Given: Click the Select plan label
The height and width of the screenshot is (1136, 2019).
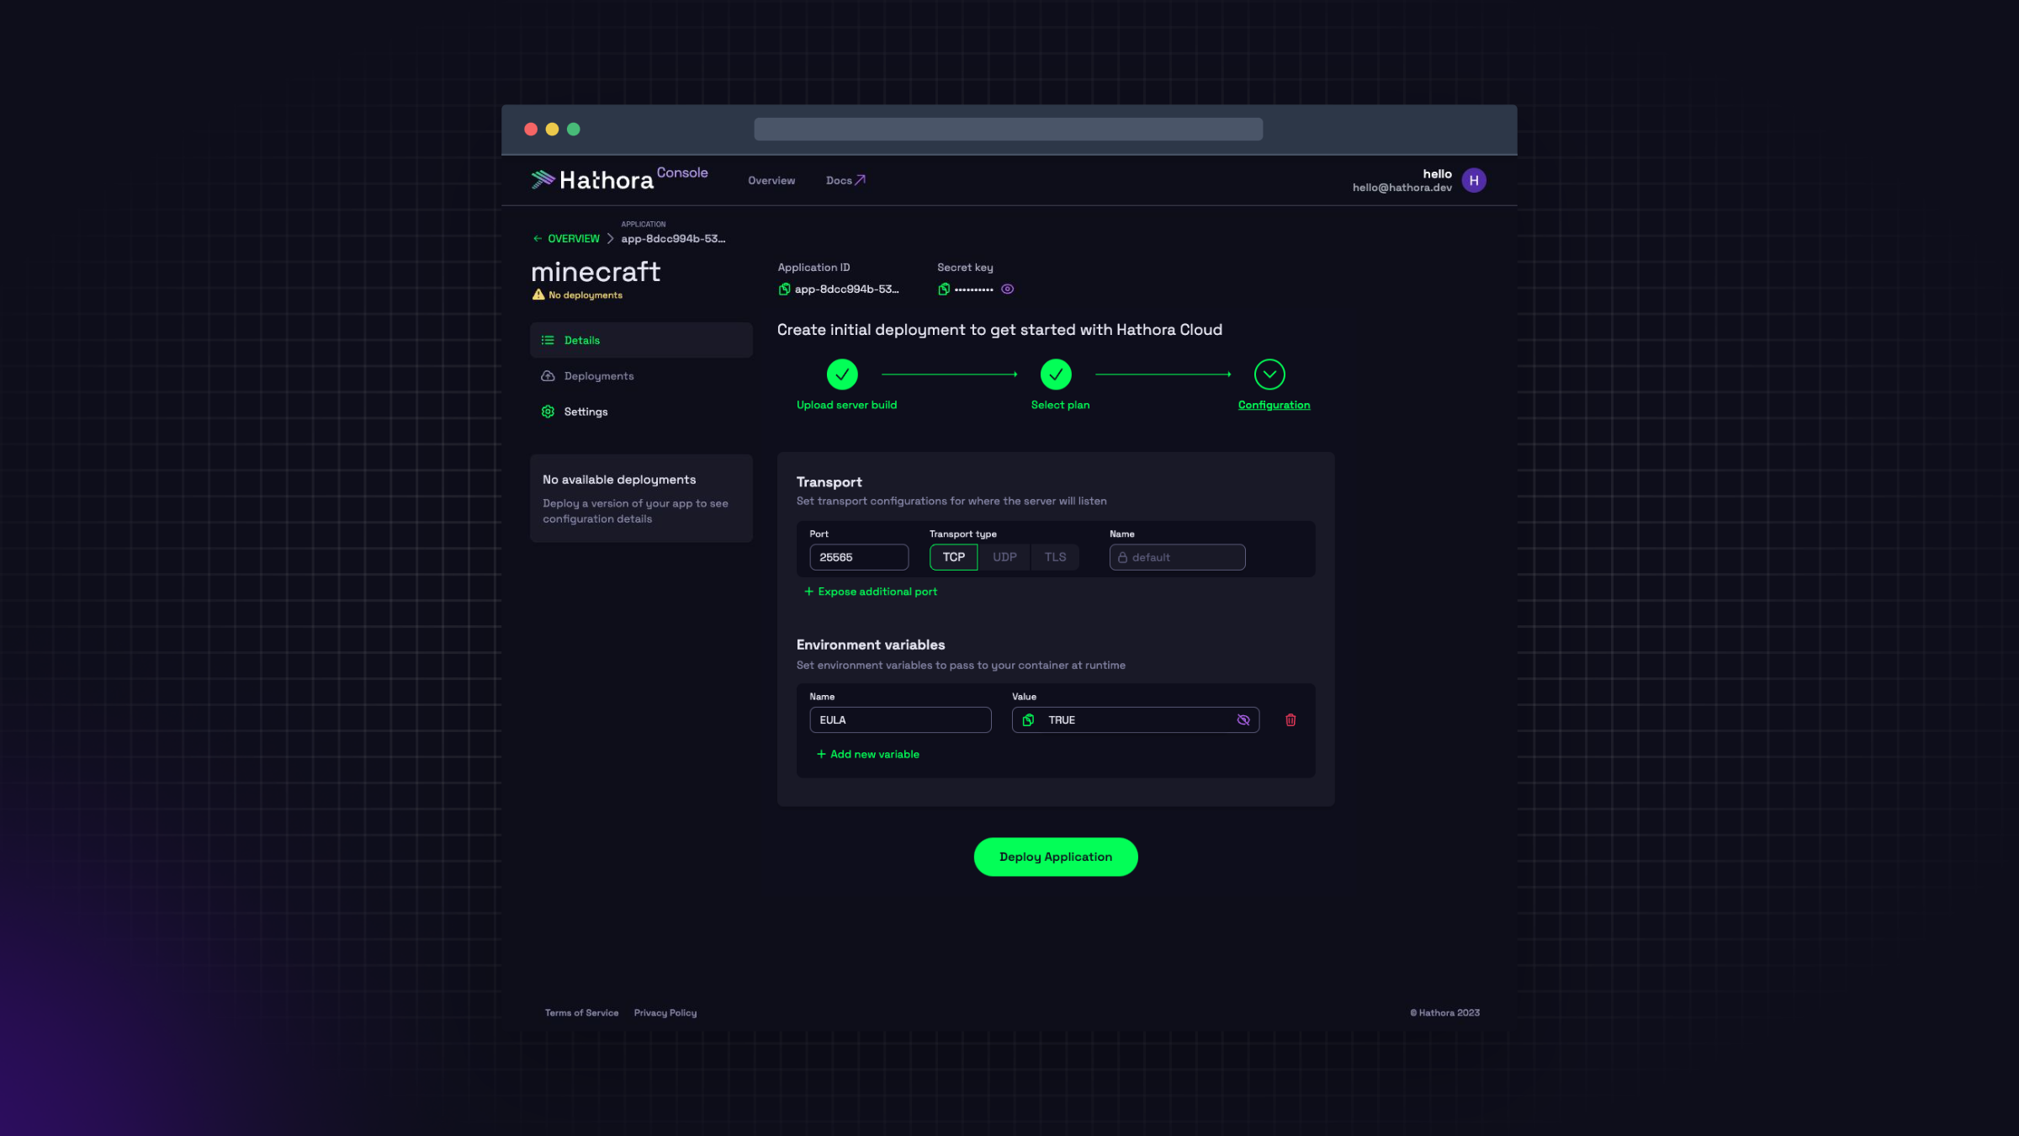Looking at the screenshot, I should click(1060, 406).
